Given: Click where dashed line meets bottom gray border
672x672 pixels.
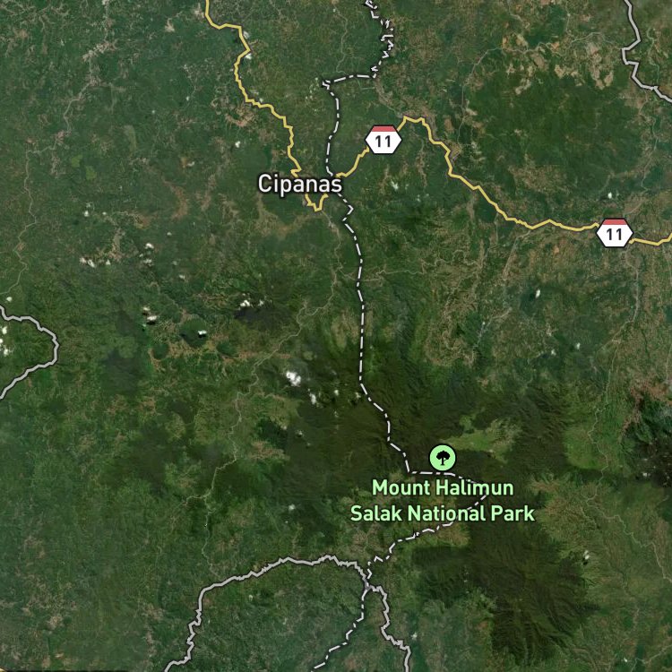Looking at the screenshot, I should [368, 579].
